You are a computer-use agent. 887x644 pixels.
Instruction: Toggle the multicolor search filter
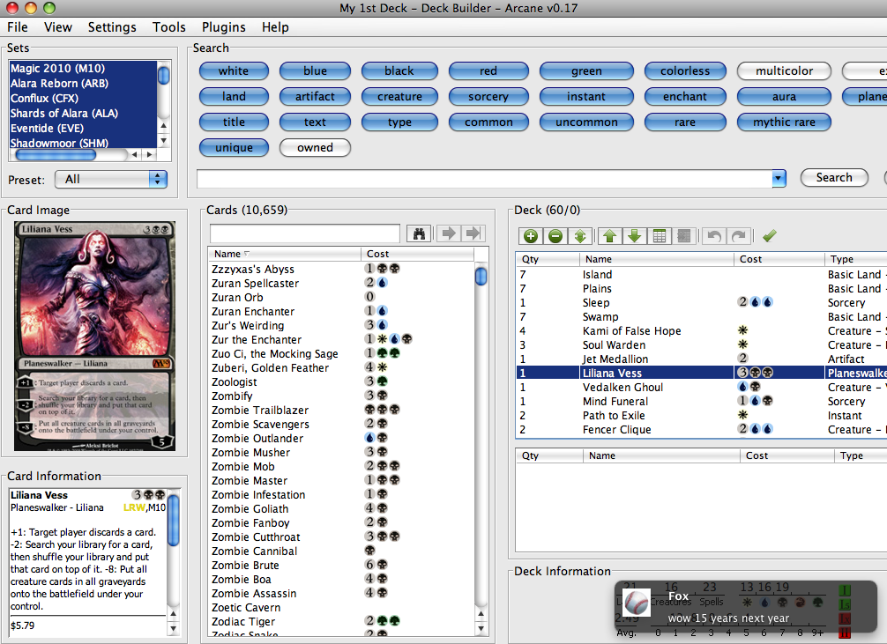[x=784, y=70]
